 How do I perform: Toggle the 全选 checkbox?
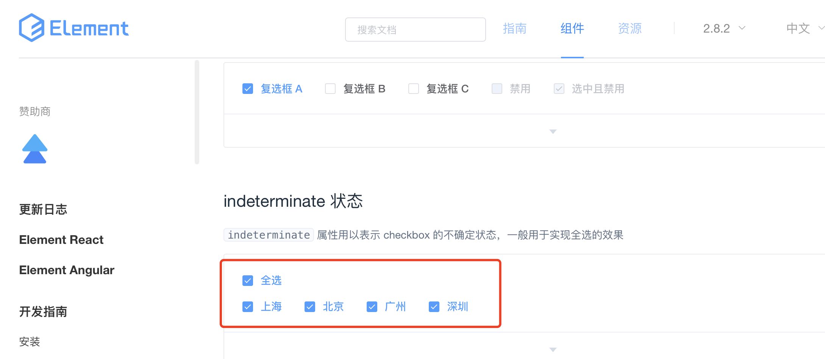[x=248, y=281]
